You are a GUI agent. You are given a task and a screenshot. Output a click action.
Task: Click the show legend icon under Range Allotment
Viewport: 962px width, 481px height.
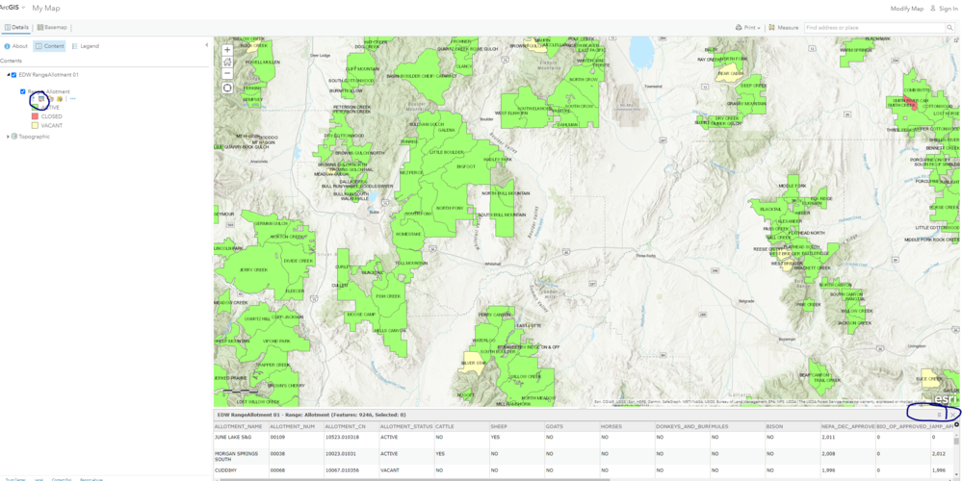33,99
